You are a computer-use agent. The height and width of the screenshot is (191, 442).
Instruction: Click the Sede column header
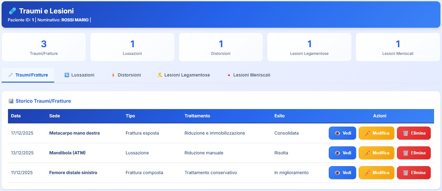pyautogui.click(x=55, y=116)
